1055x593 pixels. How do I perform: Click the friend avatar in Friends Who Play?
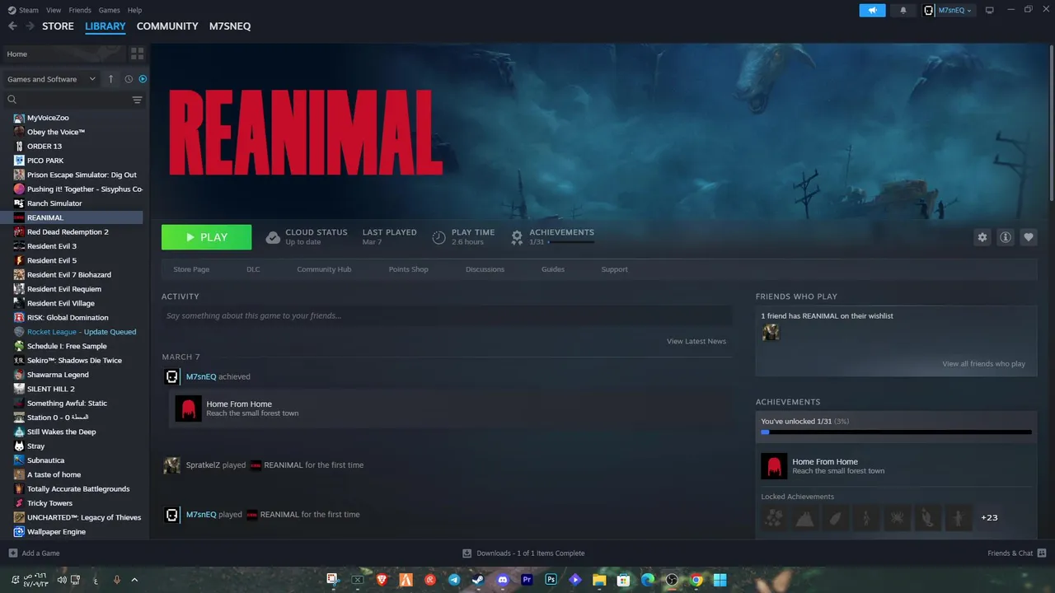pyautogui.click(x=771, y=332)
